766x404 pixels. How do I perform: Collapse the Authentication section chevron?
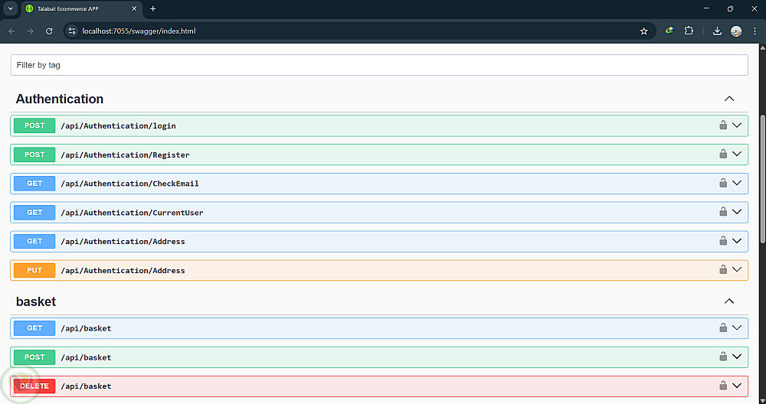pos(729,99)
